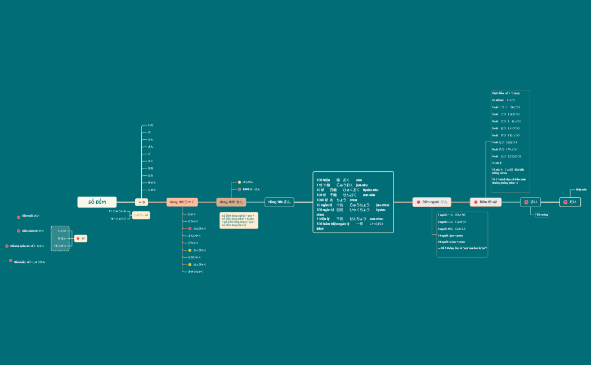
Task: Click the red marker beside Đếm tuần しゅうかん note
Action: coord(10,260)
